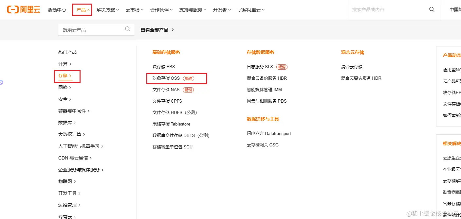Open the 数据库 category
Screen dimensions: 461x219
tap(67, 123)
